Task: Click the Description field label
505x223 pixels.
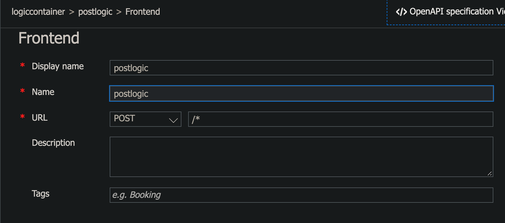Action: click(53, 143)
